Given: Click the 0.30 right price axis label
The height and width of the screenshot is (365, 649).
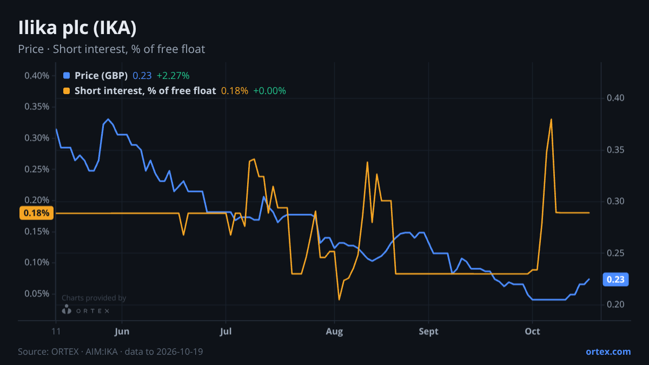Looking at the screenshot, I should 615,201.
